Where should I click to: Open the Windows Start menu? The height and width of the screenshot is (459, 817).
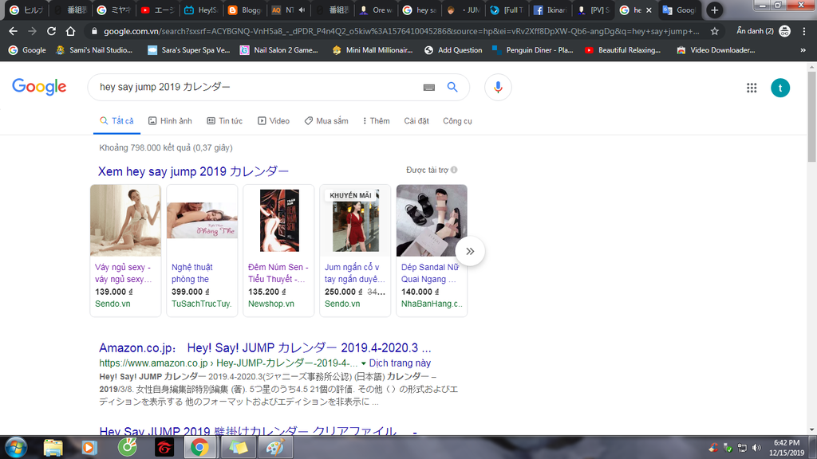(16, 448)
